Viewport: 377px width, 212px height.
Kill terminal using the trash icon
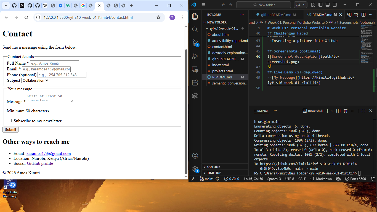click(346, 111)
